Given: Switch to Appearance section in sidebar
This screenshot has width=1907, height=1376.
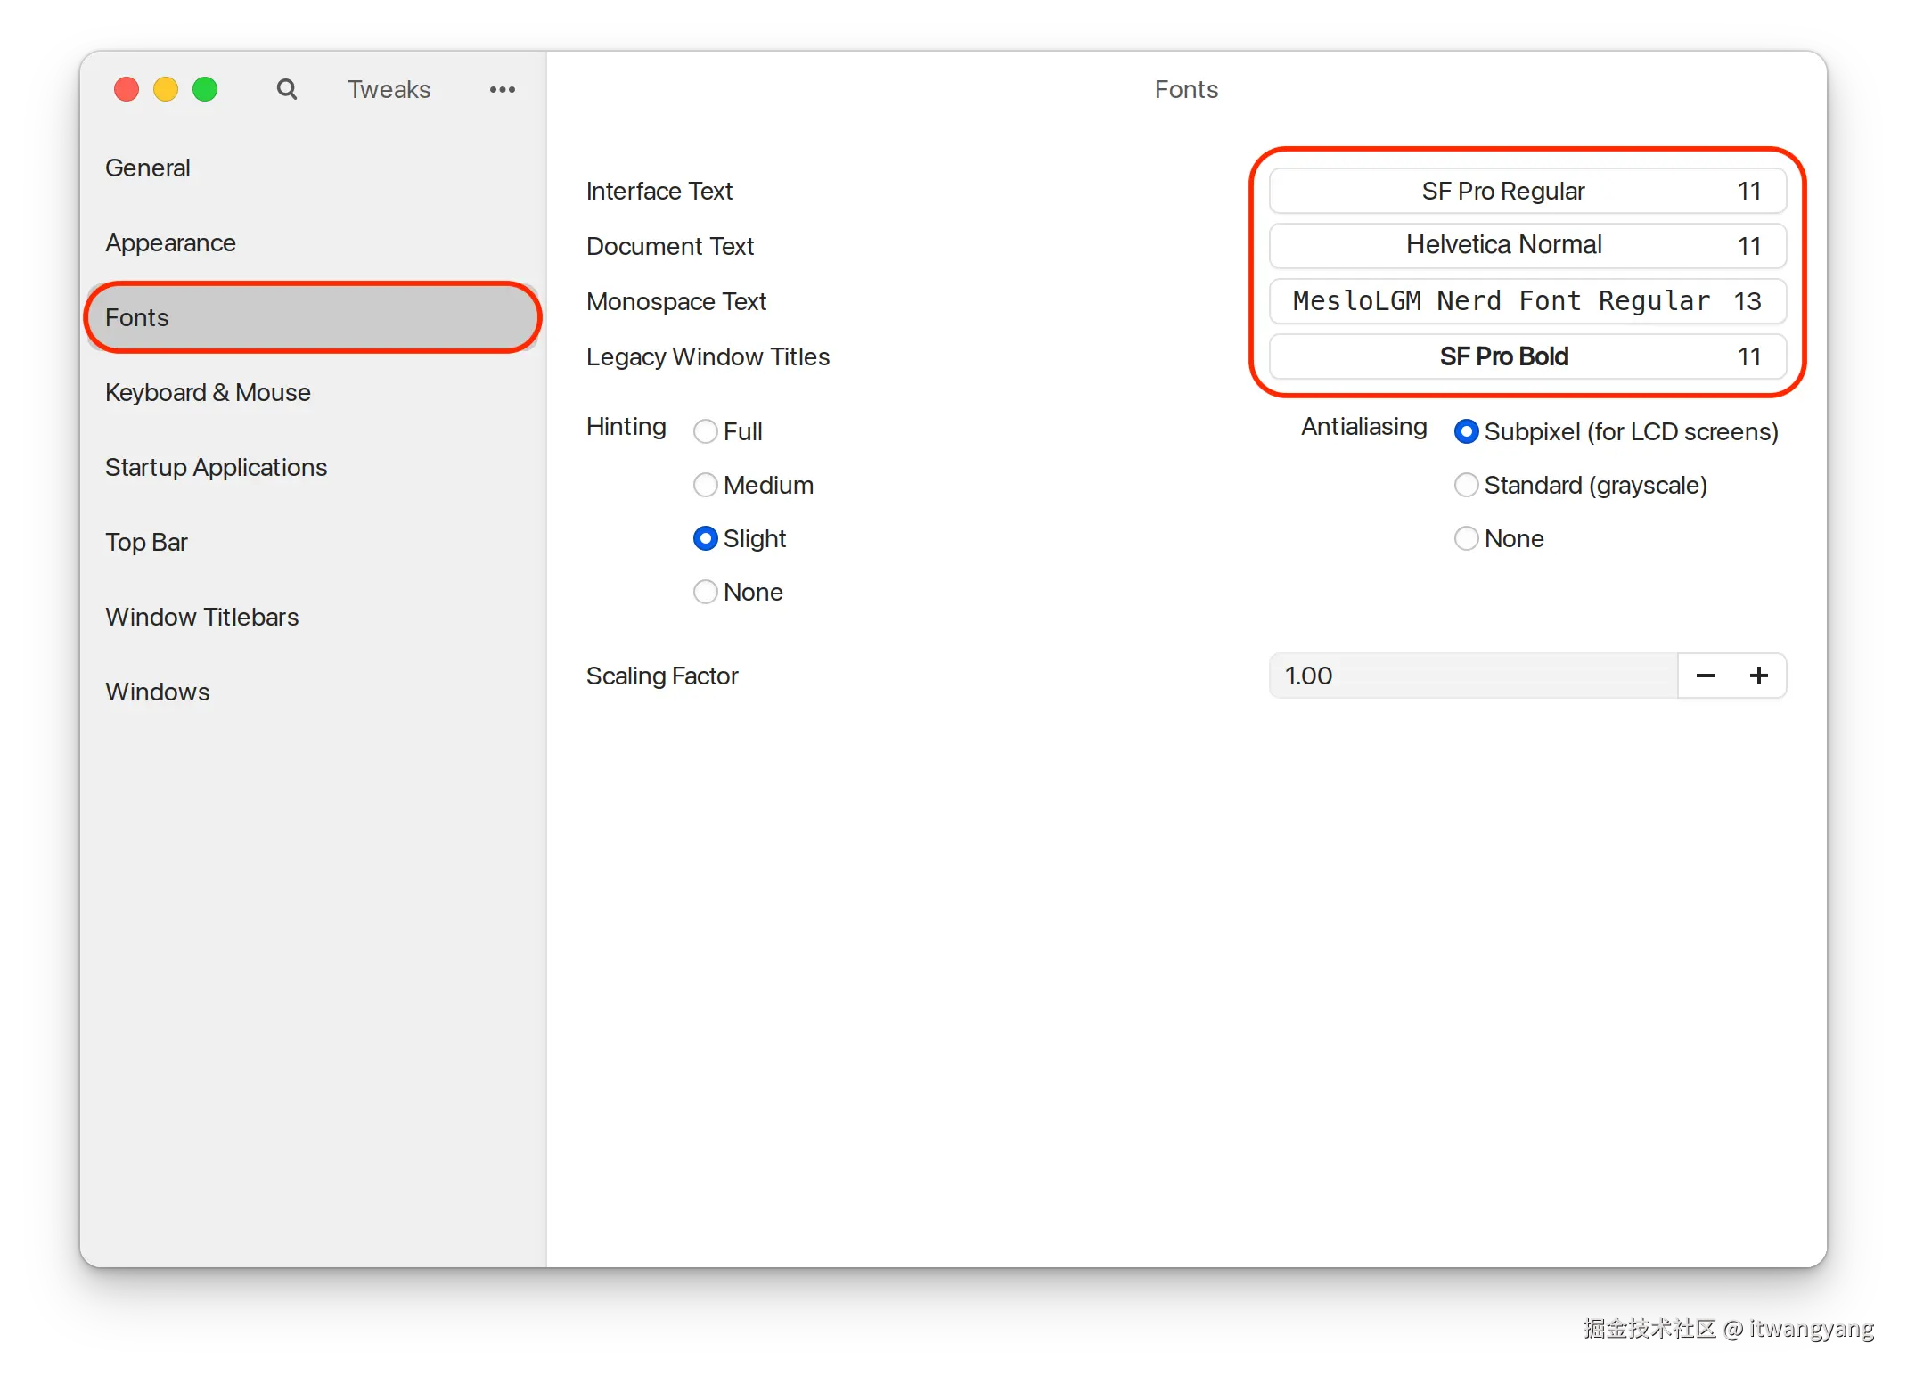Looking at the screenshot, I should coord(170,242).
